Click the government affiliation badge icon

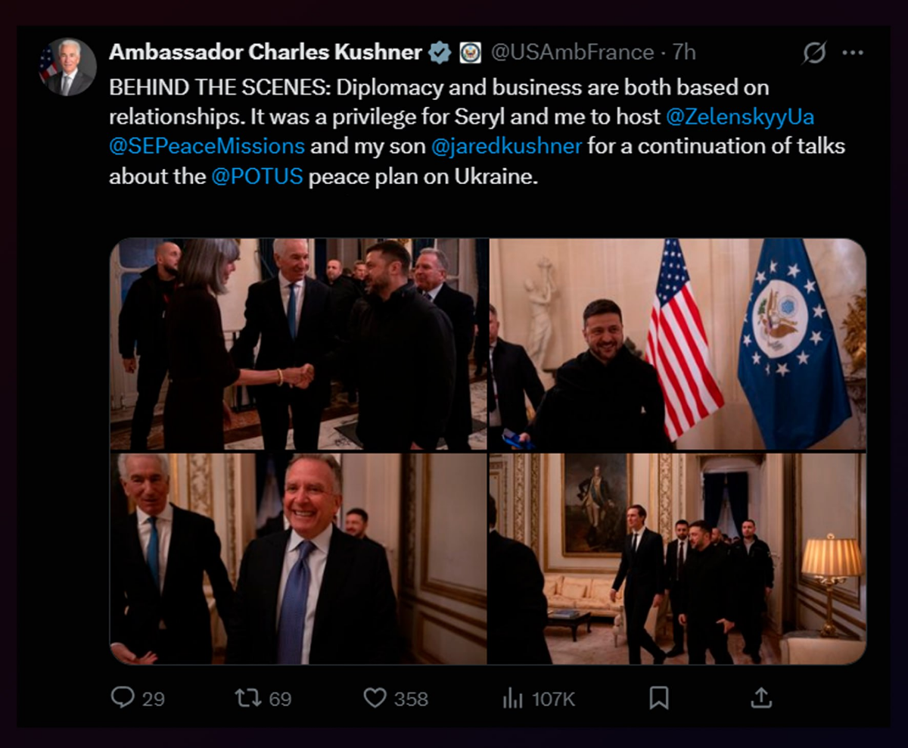tap(471, 53)
